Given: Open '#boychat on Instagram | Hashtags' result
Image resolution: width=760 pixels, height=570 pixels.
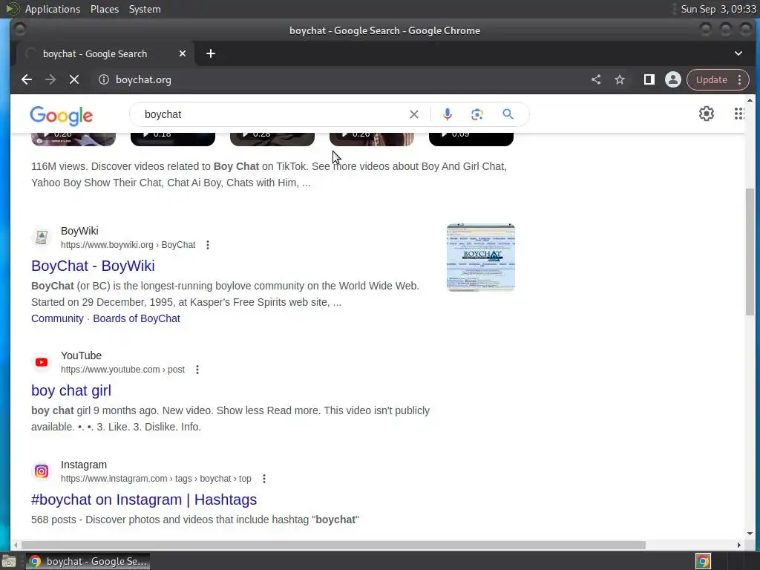Looking at the screenshot, I should point(144,499).
